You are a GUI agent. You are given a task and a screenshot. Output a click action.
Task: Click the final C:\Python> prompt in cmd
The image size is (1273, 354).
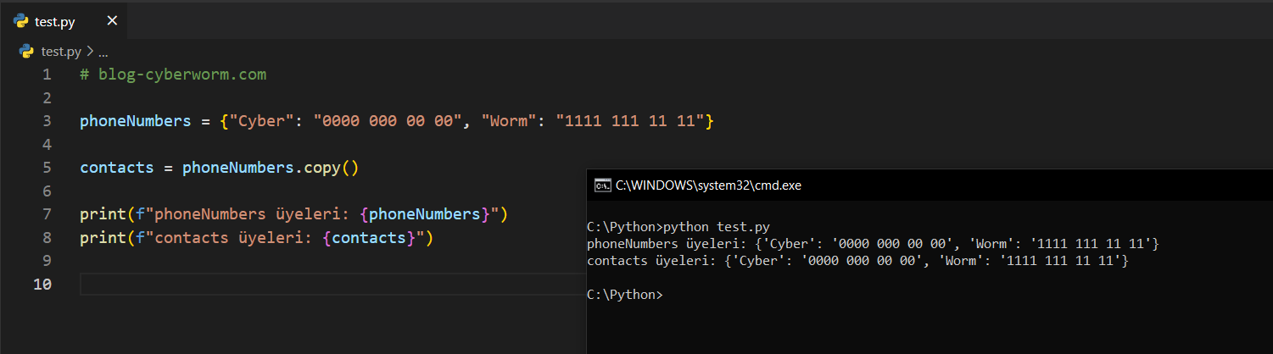(x=624, y=295)
